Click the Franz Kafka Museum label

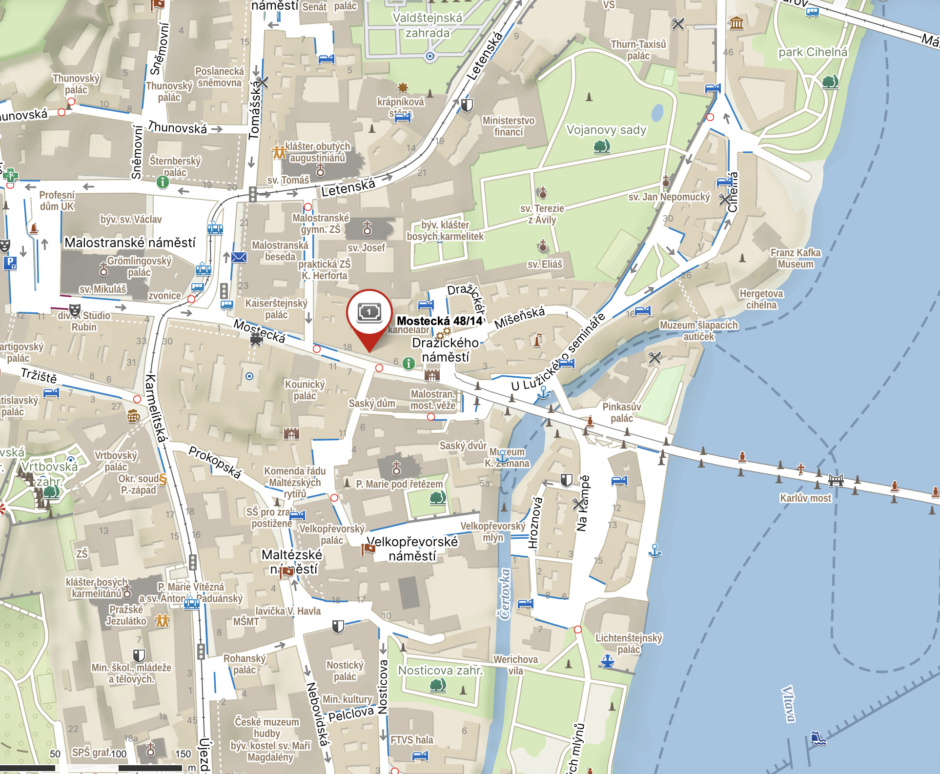coord(796,259)
